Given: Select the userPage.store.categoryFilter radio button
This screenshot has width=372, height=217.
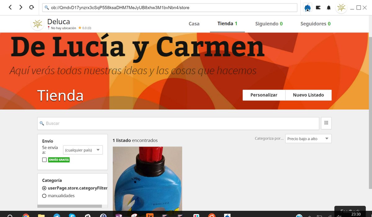Looking at the screenshot, I should coord(44,188).
